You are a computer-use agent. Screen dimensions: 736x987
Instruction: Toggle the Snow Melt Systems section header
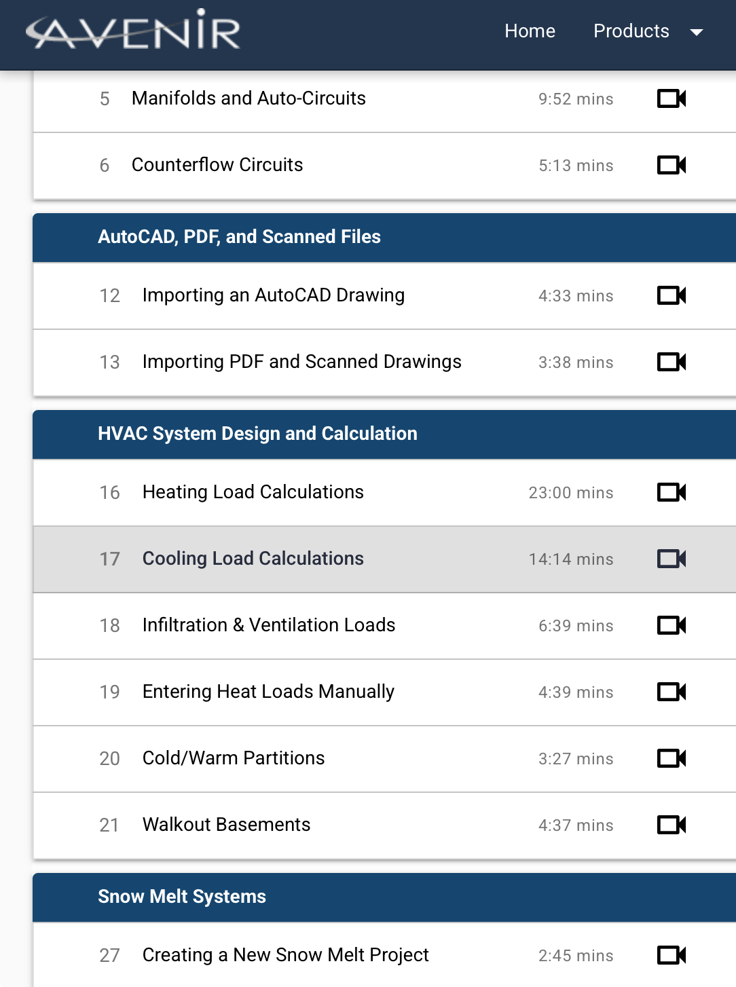click(x=384, y=897)
